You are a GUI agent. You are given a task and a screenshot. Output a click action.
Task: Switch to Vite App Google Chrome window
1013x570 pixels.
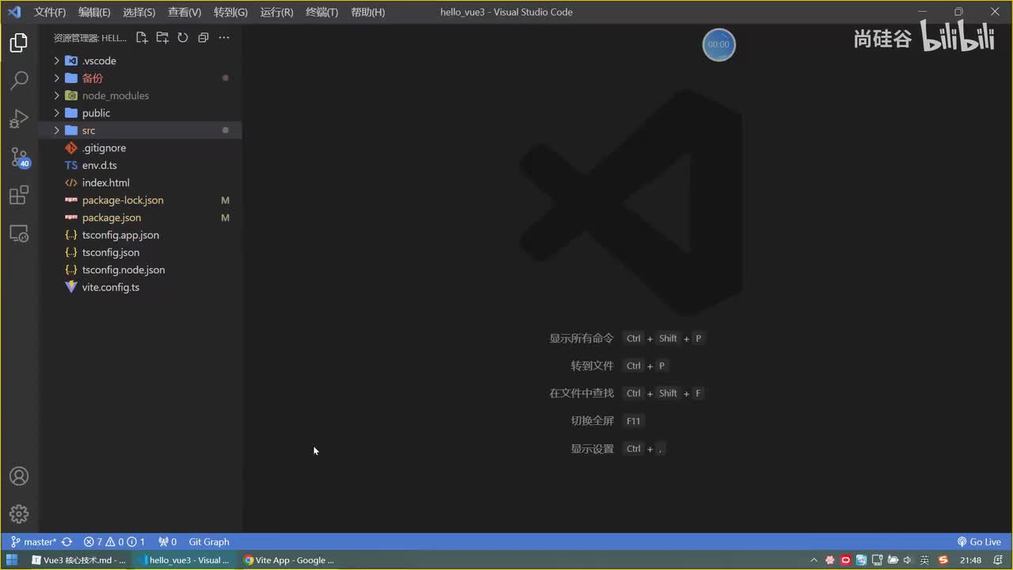coord(289,560)
